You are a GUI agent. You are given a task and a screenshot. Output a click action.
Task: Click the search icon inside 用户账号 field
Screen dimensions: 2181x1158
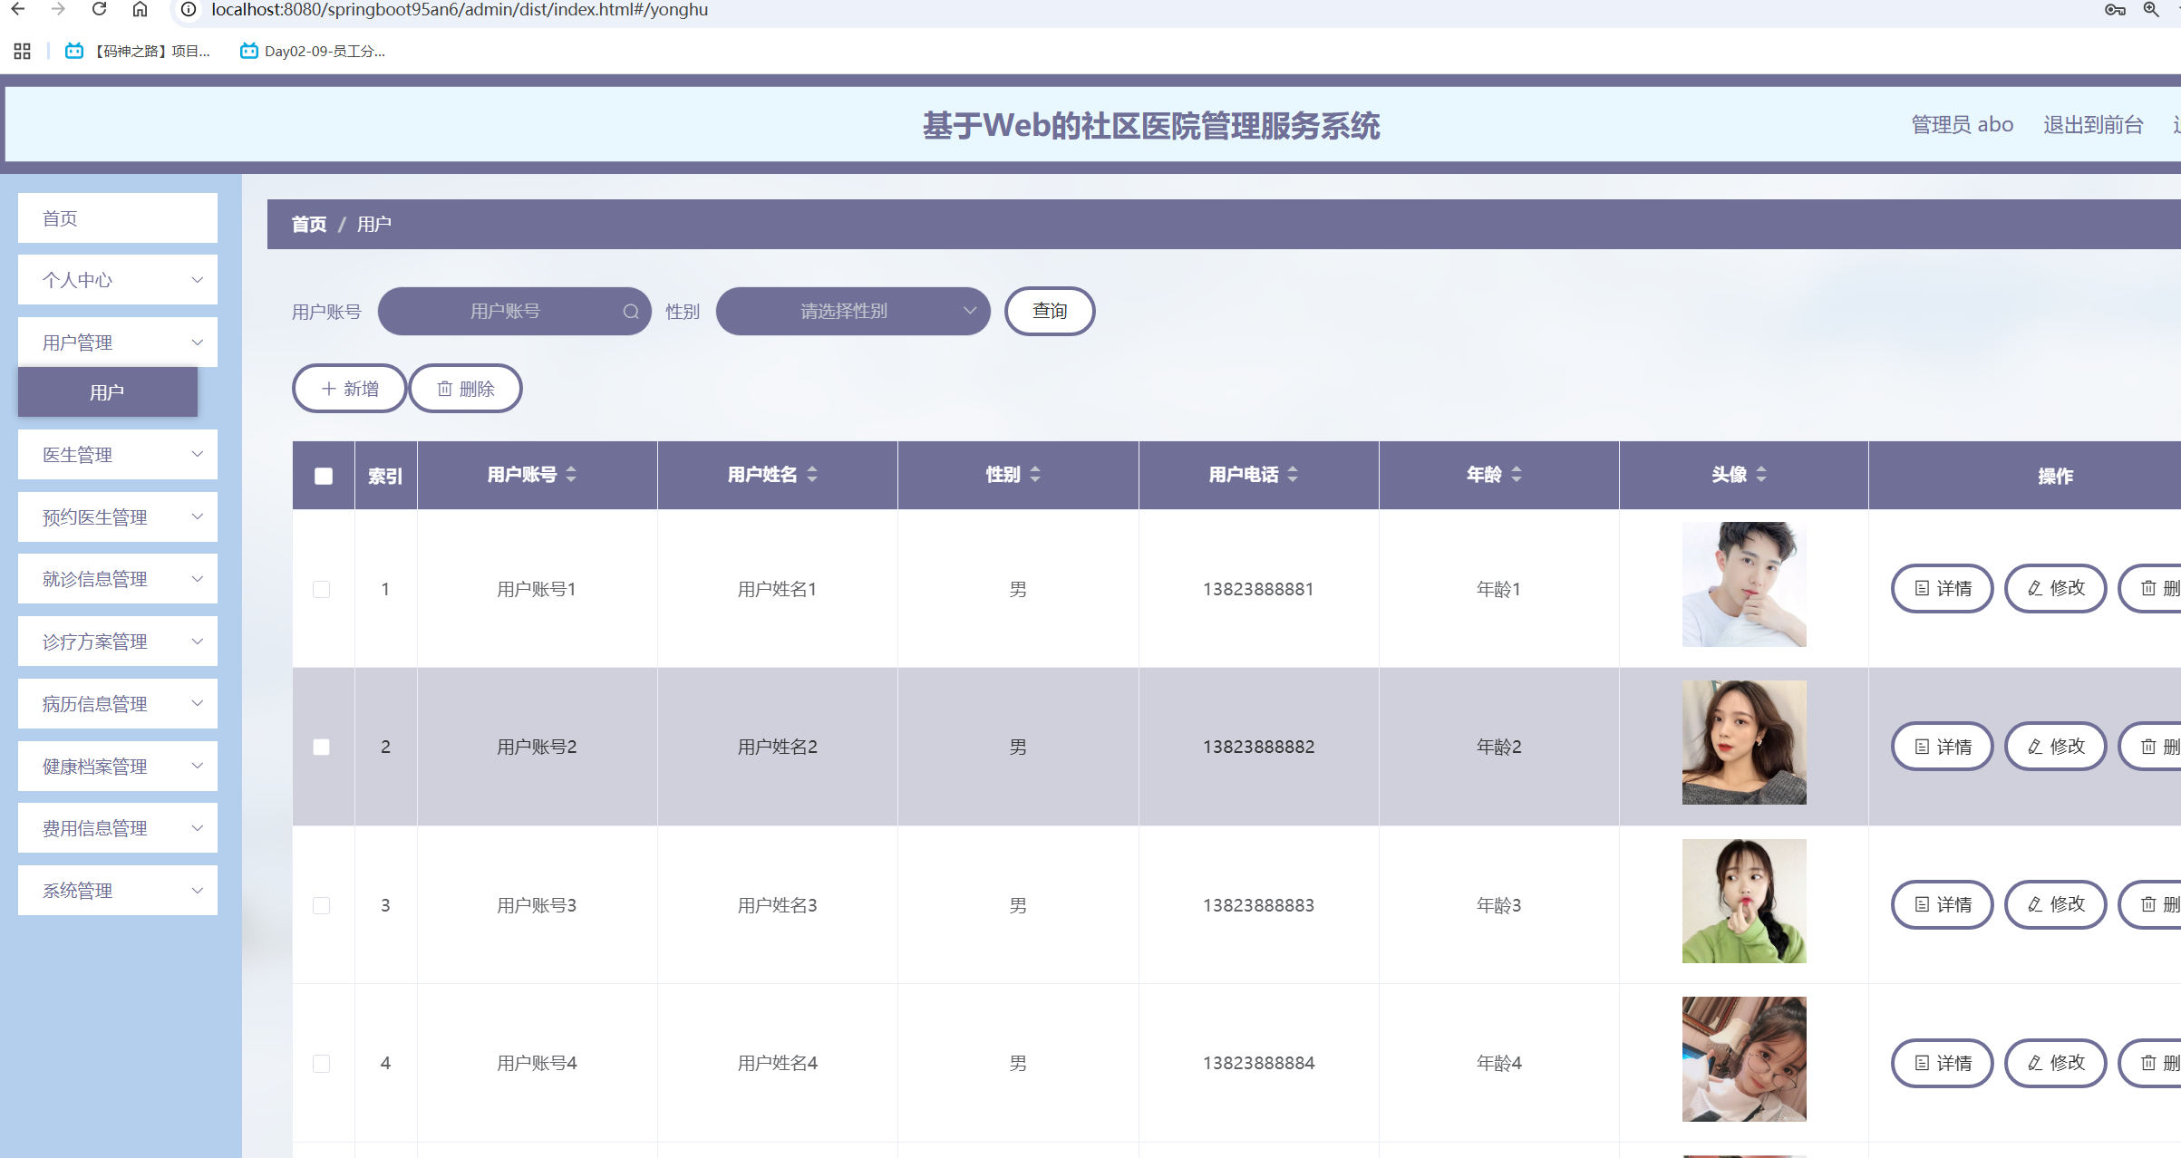[631, 312]
